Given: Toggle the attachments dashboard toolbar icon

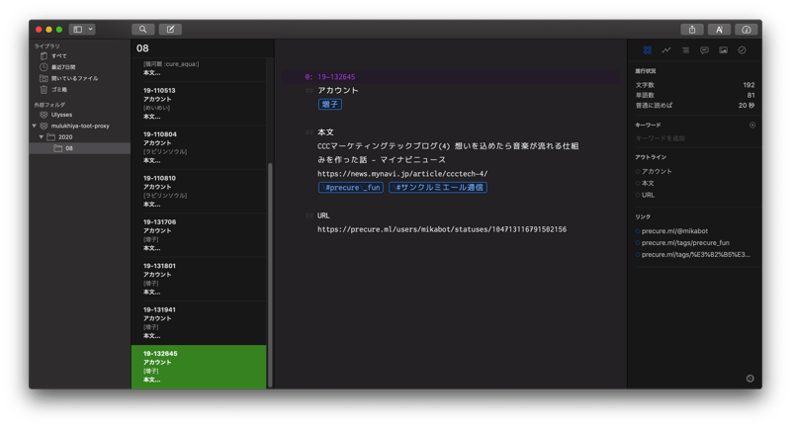Looking at the screenshot, I should 747,30.
